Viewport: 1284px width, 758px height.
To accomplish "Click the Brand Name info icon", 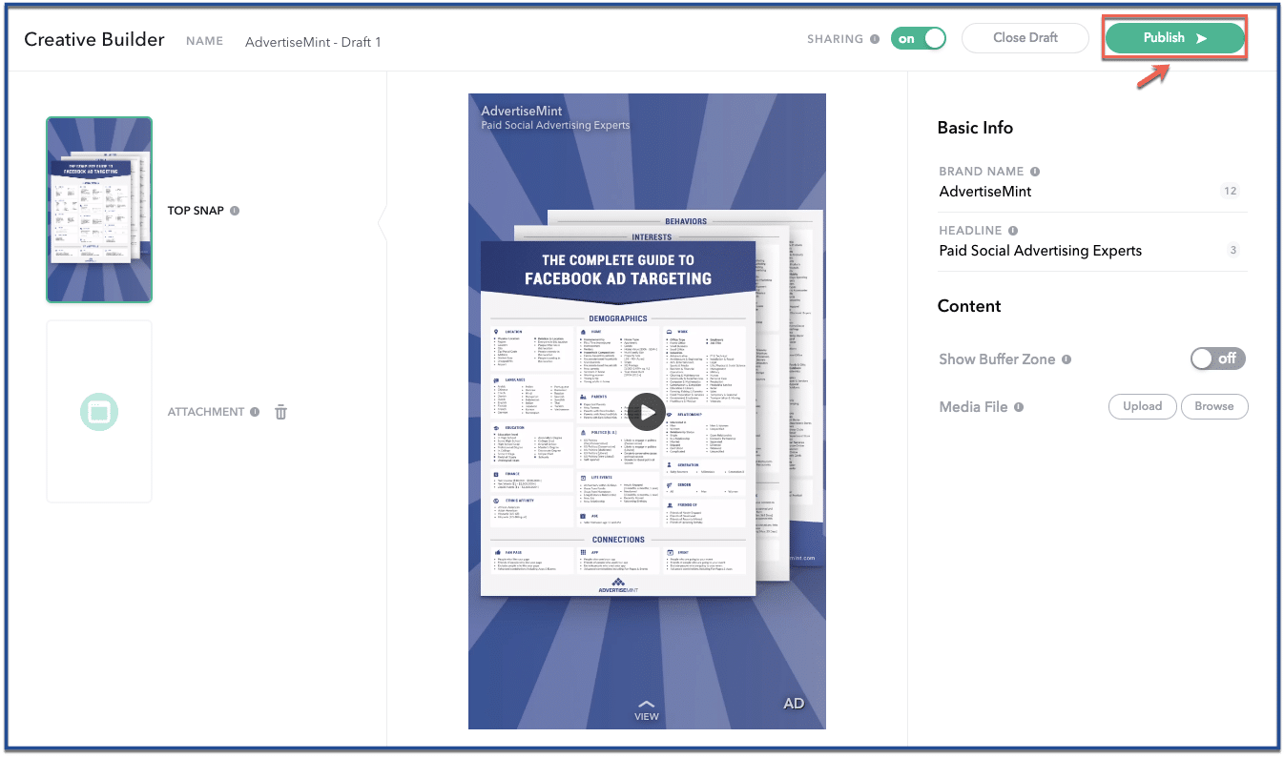I will (1035, 172).
